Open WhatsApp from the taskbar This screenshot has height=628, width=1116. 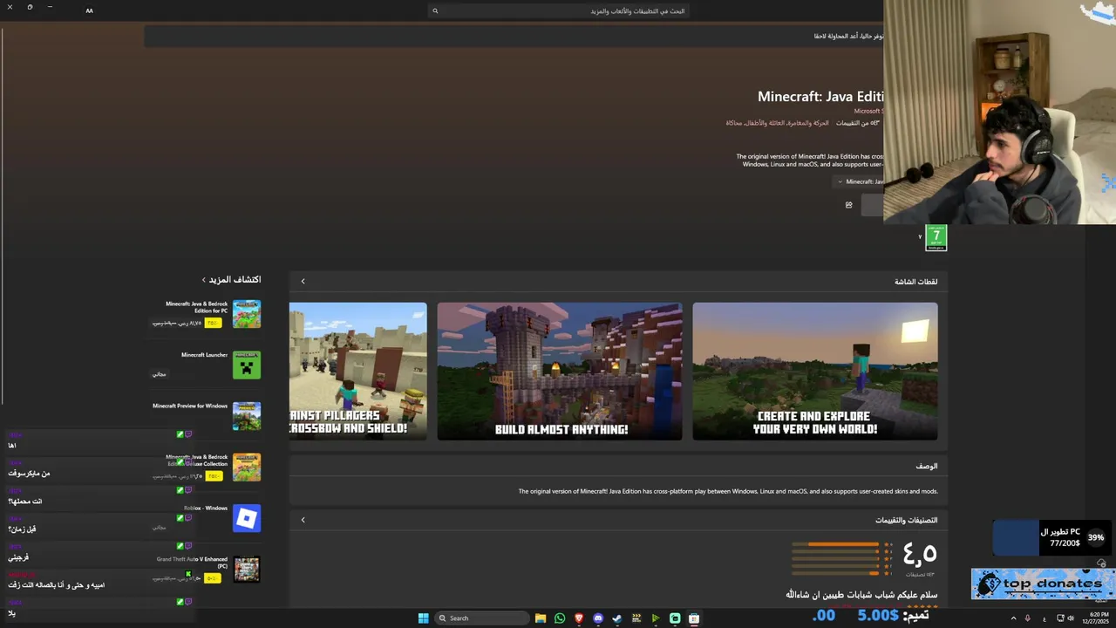560,618
